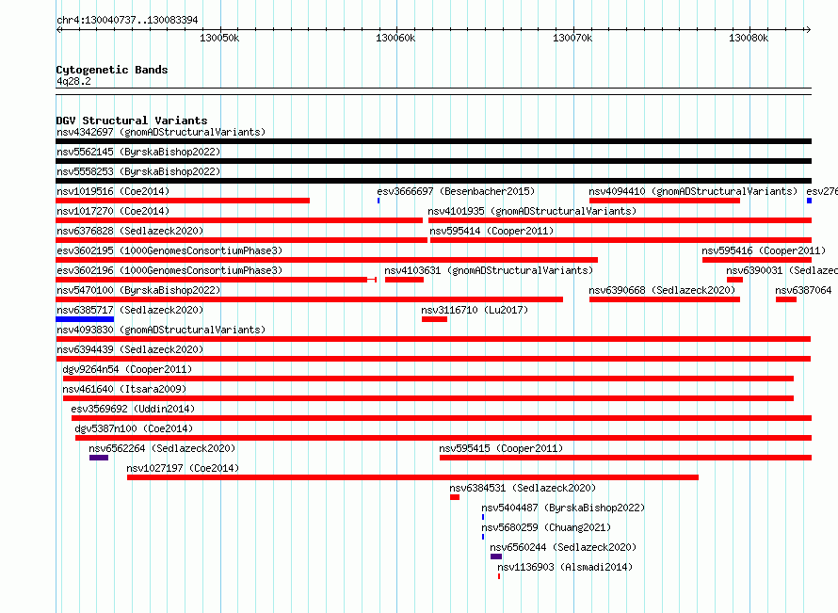The image size is (838, 613).
Task: Click the red nsv5470100 variant bar
Action: click(x=310, y=299)
